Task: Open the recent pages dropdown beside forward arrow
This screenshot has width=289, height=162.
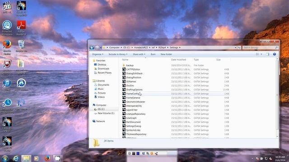Action: tap(100, 48)
